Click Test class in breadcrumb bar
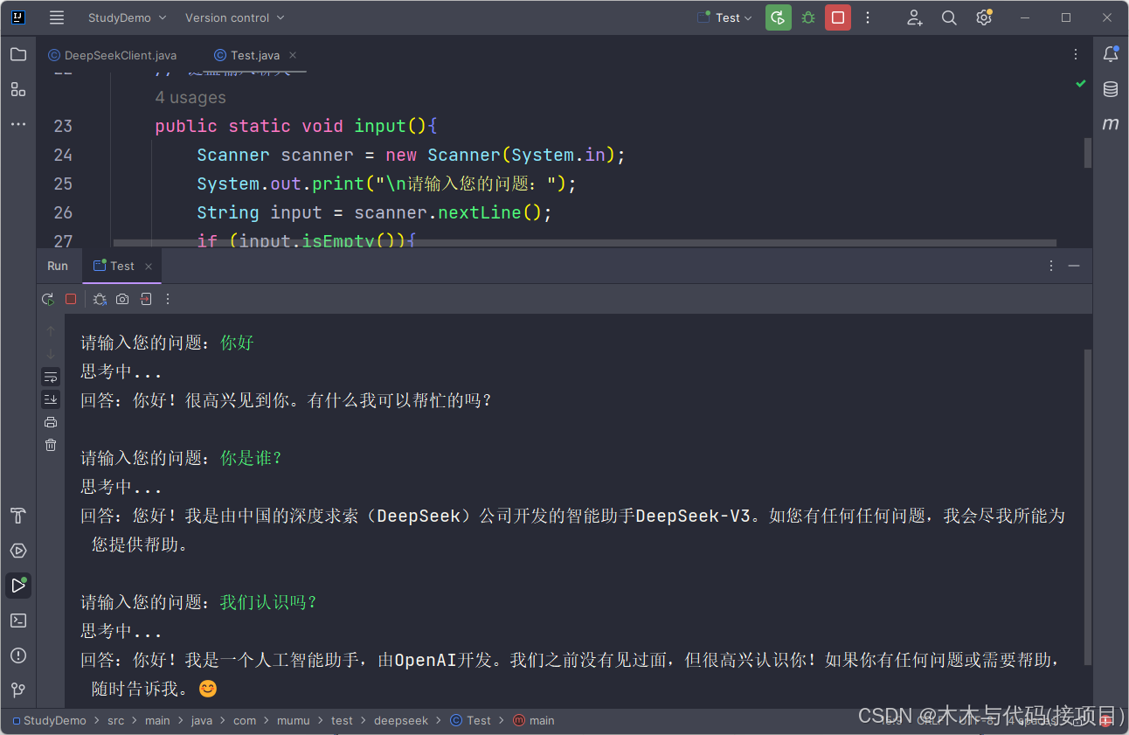 point(471,721)
